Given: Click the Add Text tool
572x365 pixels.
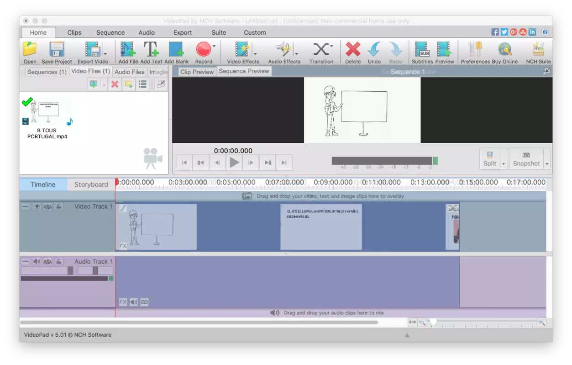Looking at the screenshot, I should pos(151,52).
